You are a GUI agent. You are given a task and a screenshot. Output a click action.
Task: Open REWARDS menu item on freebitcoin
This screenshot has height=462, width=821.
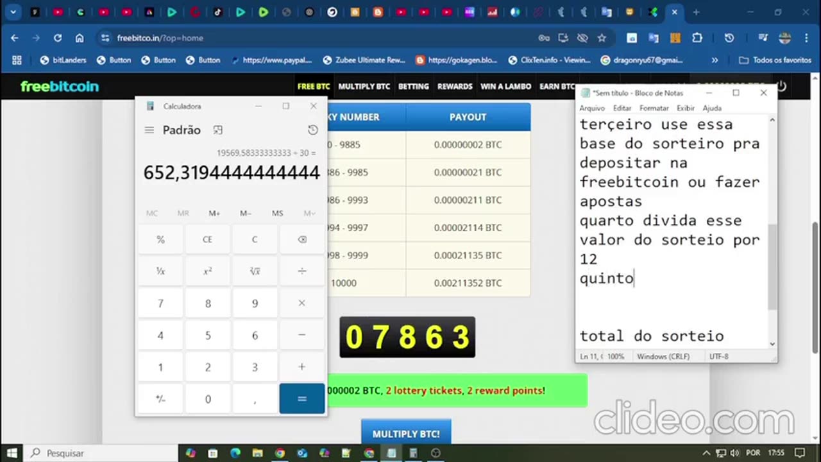click(x=455, y=87)
